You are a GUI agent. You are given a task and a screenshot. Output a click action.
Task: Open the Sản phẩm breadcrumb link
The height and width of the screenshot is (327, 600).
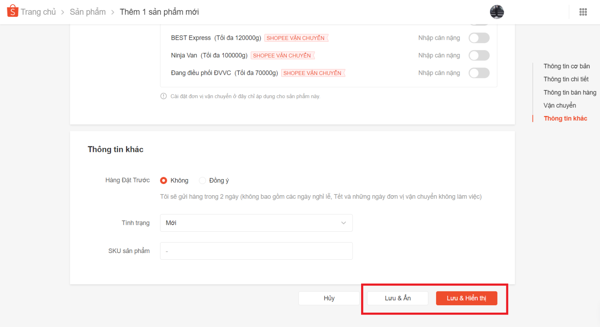point(88,12)
